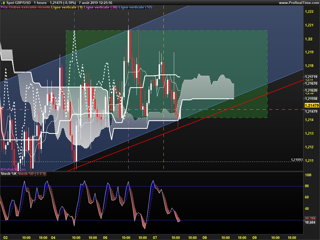Viewport: 320px width, 240px height.
Task: Open the Ligne verticale (52) label
Action: (x=135, y=7)
